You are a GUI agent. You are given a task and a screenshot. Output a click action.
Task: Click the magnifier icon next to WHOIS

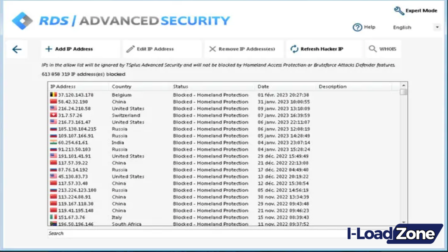372,48
